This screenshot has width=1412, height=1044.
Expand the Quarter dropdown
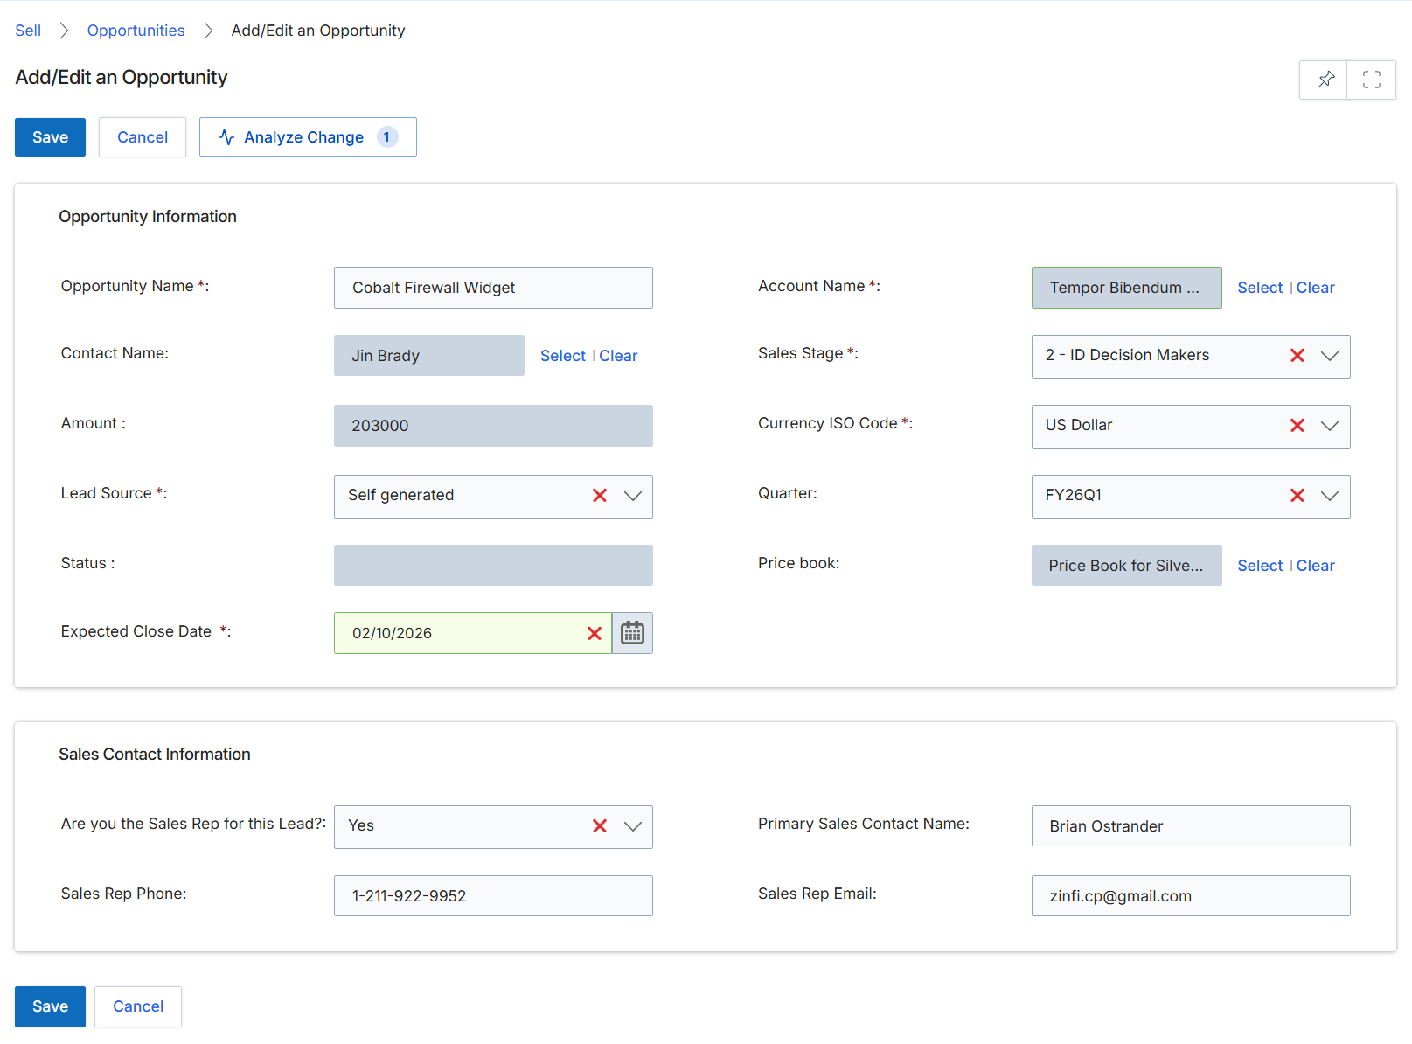tap(1330, 496)
